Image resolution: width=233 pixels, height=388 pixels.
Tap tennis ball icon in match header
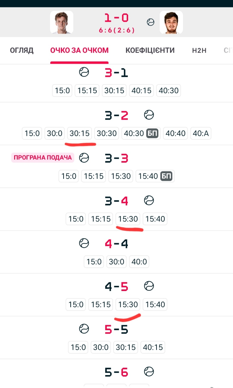pos(150,22)
